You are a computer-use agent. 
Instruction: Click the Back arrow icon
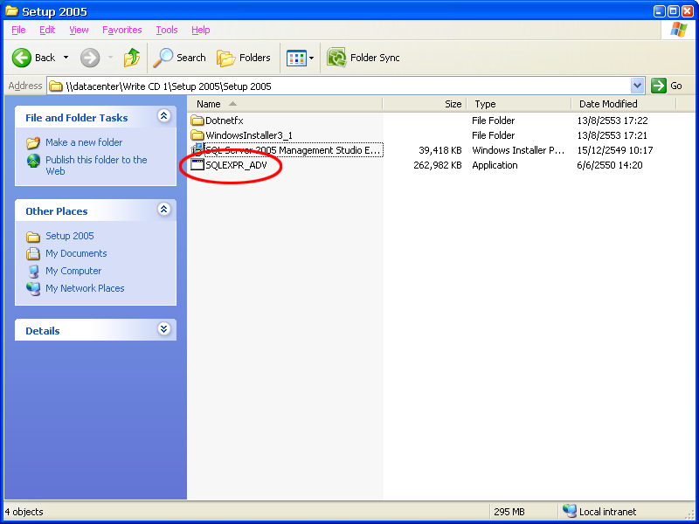(22, 58)
